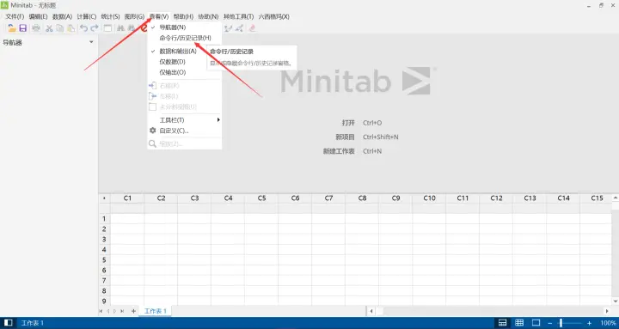Select column header C1

(127, 198)
